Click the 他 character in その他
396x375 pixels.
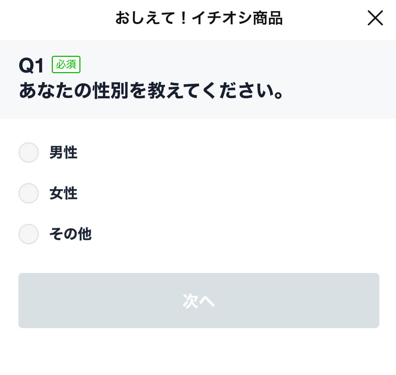click(x=85, y=234)
